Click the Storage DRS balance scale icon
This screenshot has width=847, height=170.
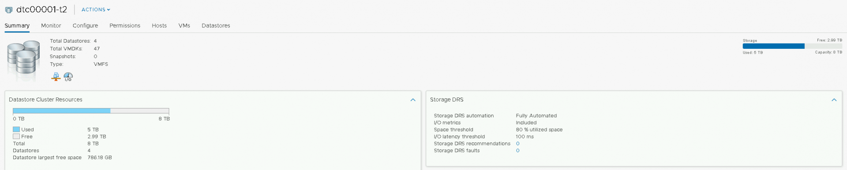tap(56, 77)
